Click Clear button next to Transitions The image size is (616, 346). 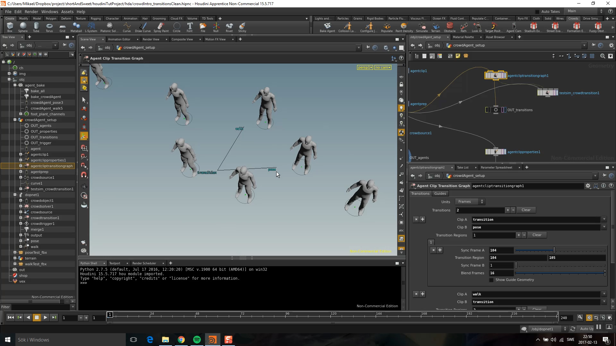click(526, 210)
